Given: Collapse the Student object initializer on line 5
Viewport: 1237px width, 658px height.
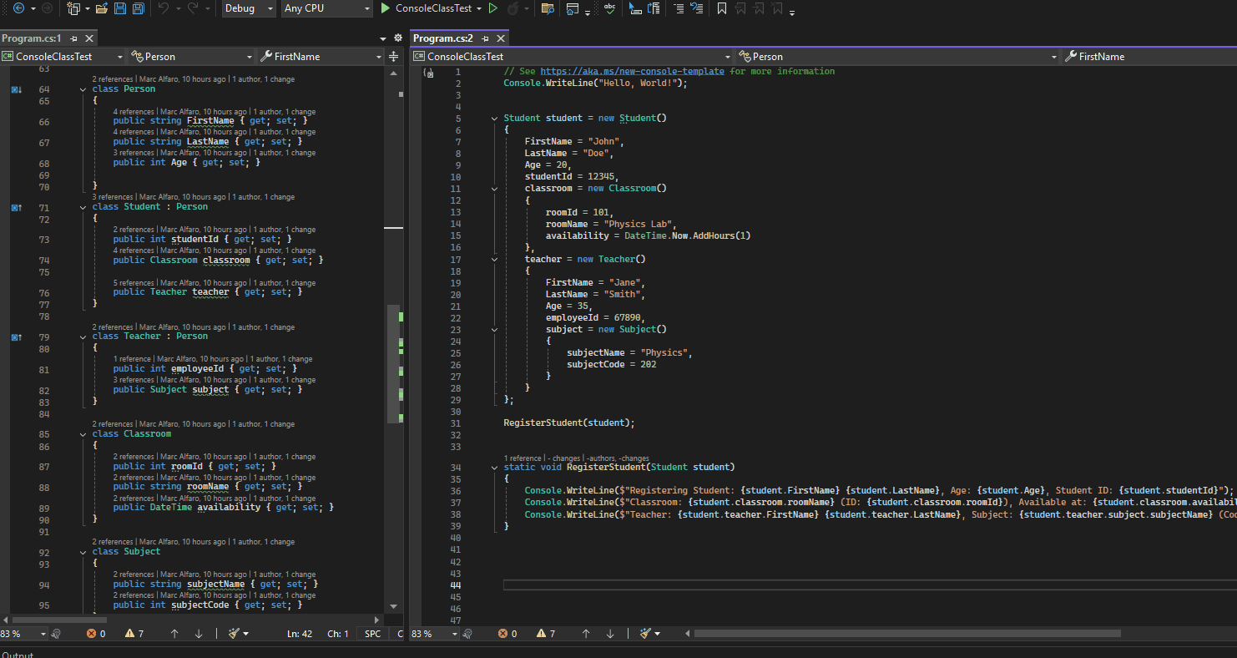Looking at the screenshot, I should point(494,118).
